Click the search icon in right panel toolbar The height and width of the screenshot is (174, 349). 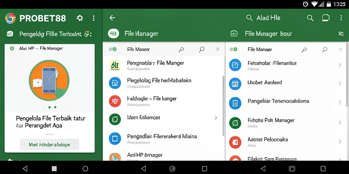click(325, 50)
